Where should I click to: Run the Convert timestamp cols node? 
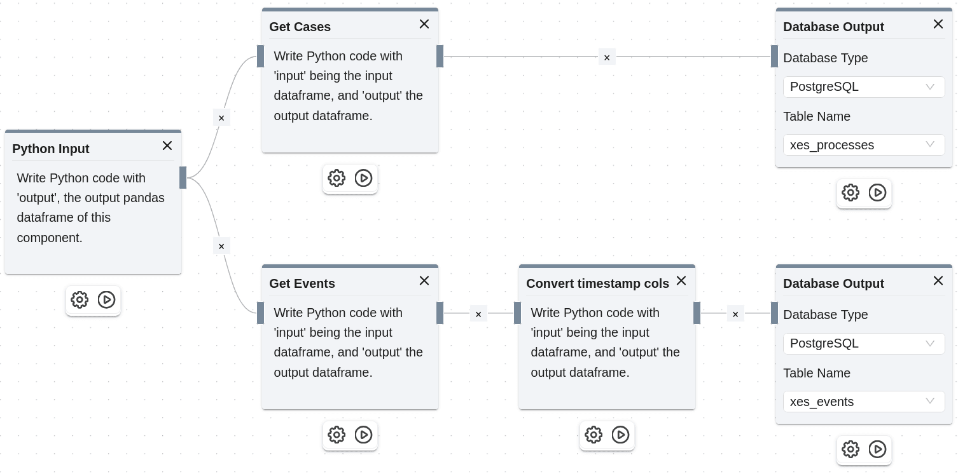(x=620, y=435)
